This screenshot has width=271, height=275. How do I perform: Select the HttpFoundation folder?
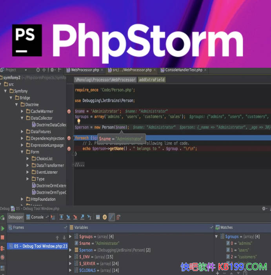point(41,199)
